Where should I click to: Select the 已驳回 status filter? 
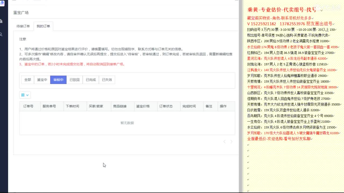[x=74, y=80]
